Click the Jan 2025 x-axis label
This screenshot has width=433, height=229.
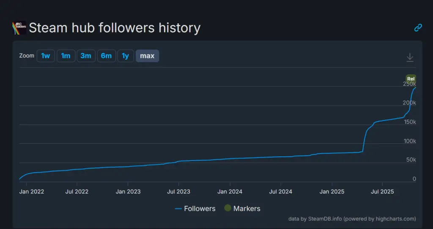(x=332, y=191)
